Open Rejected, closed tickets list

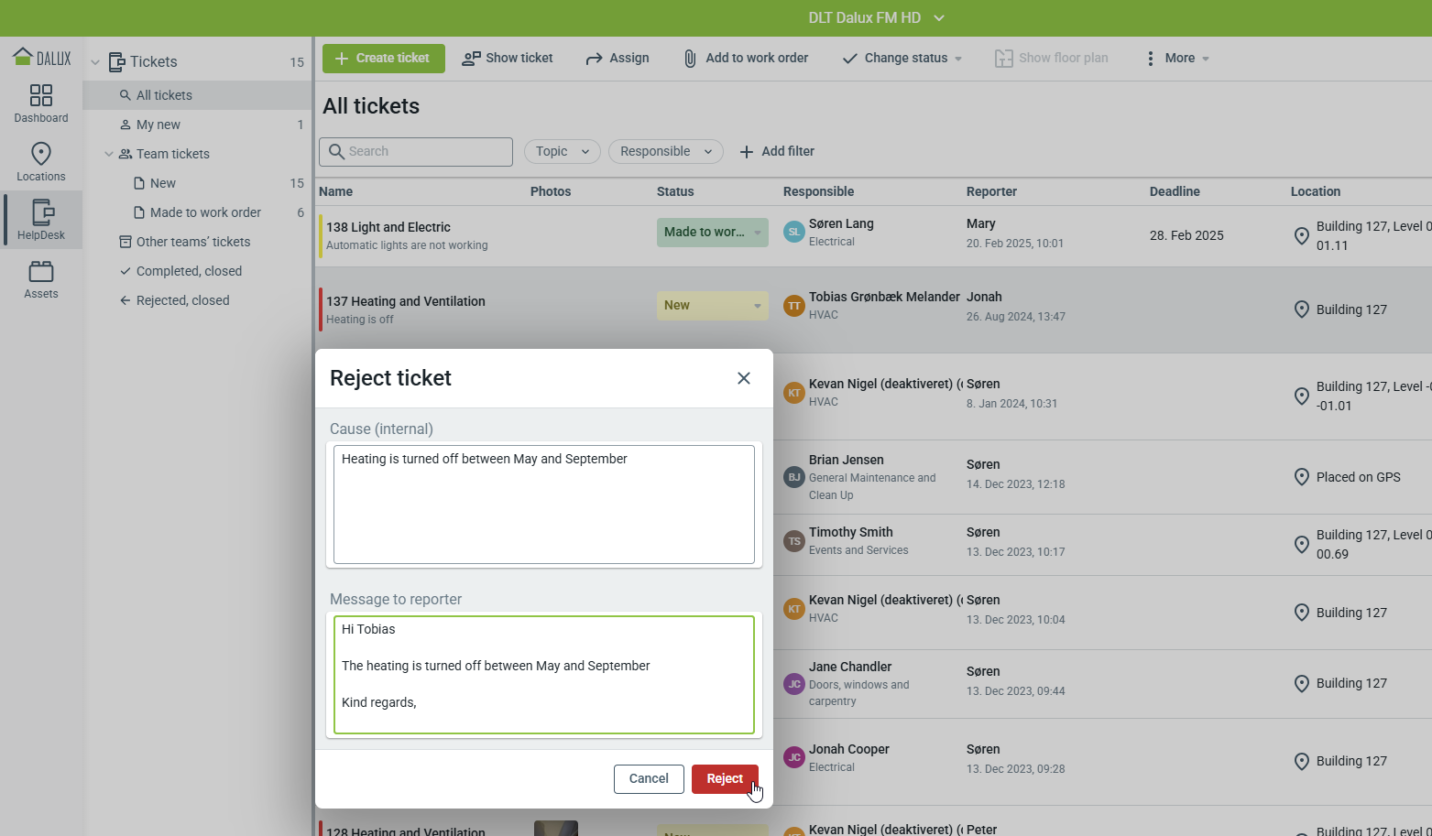182,300
